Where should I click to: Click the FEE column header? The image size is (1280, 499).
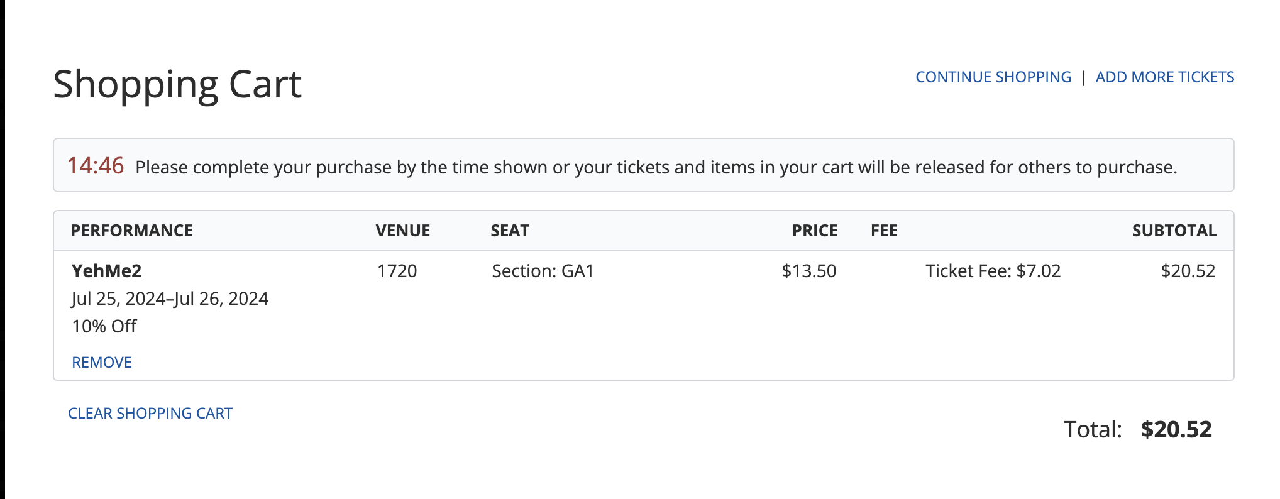[884, 231]
